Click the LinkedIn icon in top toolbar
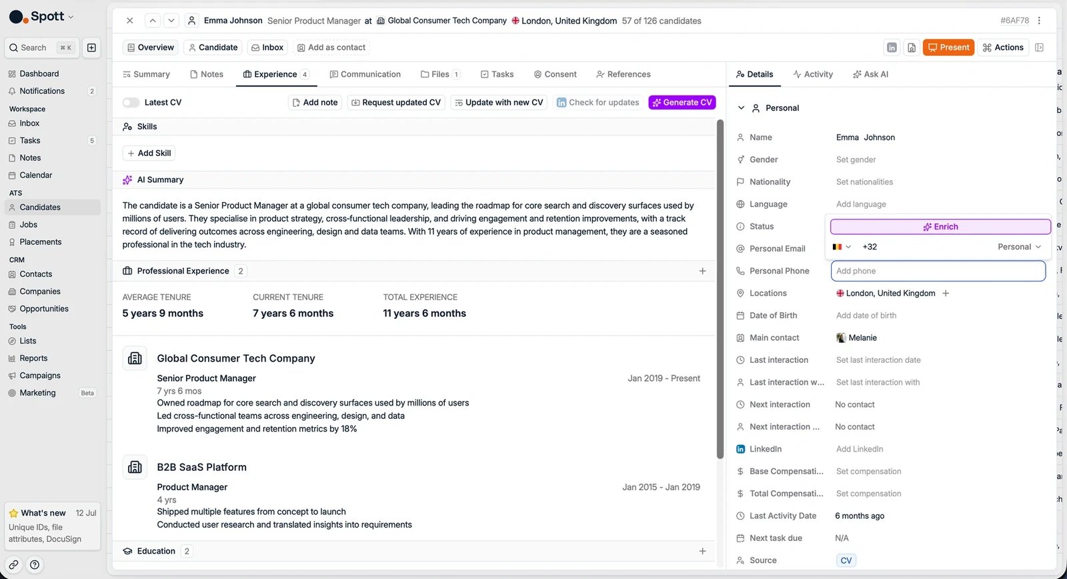Viewport: 1067px width, 579px height. (892, 47)
